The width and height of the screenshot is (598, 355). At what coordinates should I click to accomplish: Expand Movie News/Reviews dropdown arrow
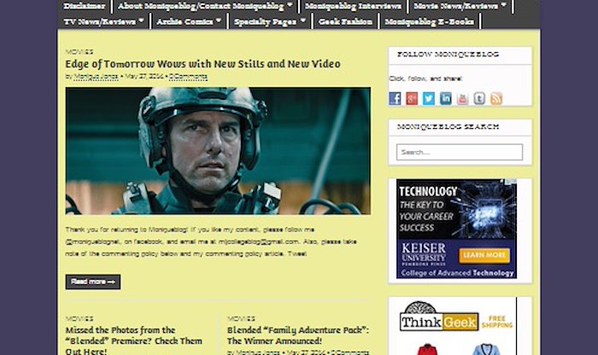tap(503, 5)
